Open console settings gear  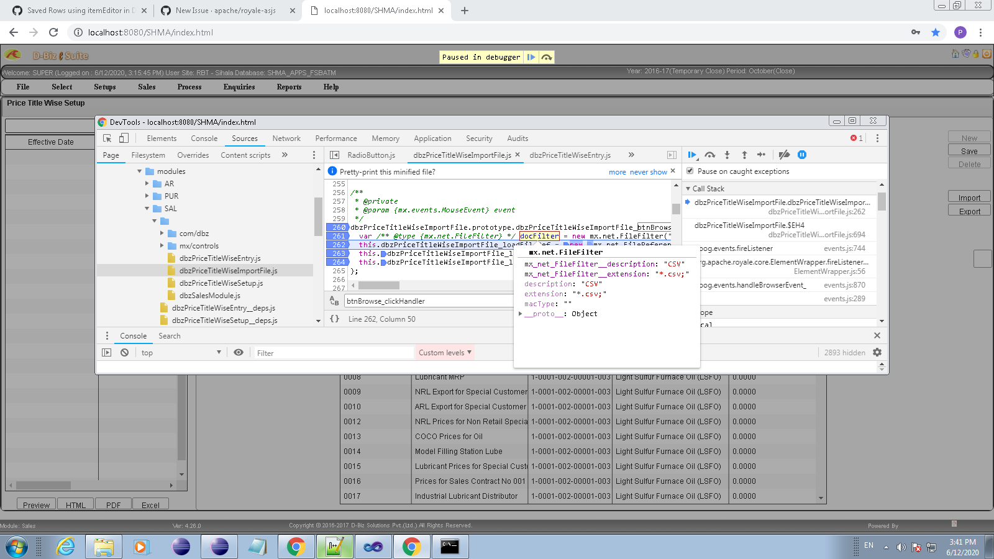[877, 352]
